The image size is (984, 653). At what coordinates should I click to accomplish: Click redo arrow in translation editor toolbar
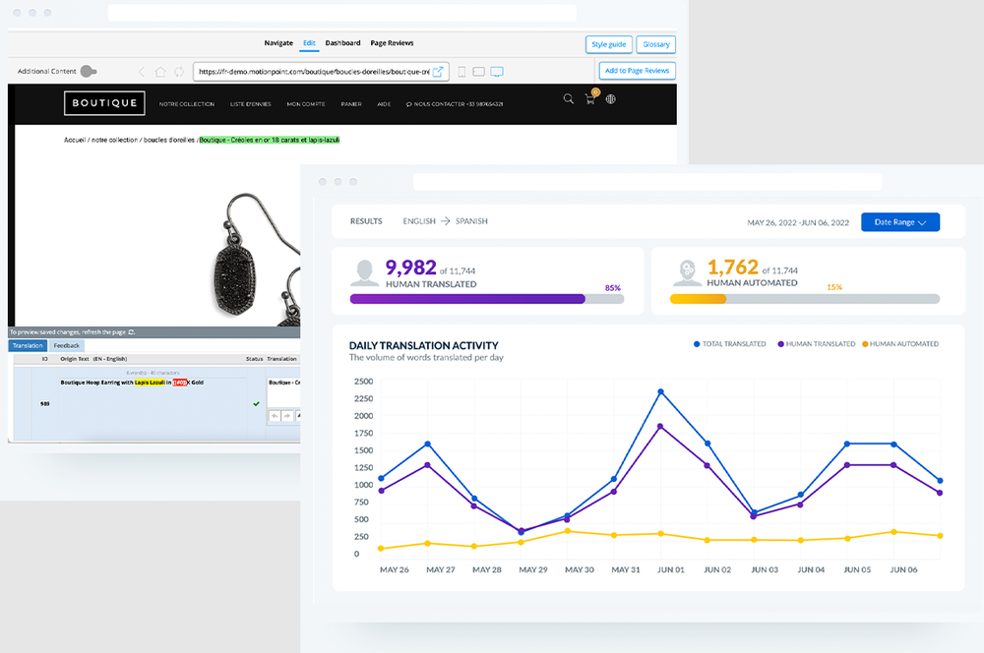click(286, 415)
